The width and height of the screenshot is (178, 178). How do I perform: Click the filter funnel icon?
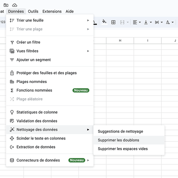pos(12,42)
